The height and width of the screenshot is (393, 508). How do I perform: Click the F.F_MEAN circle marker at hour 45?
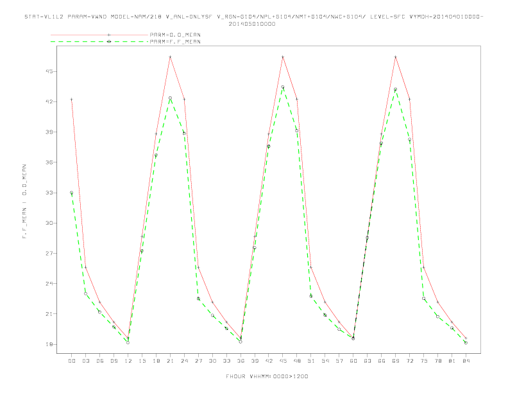pos(282,87)
